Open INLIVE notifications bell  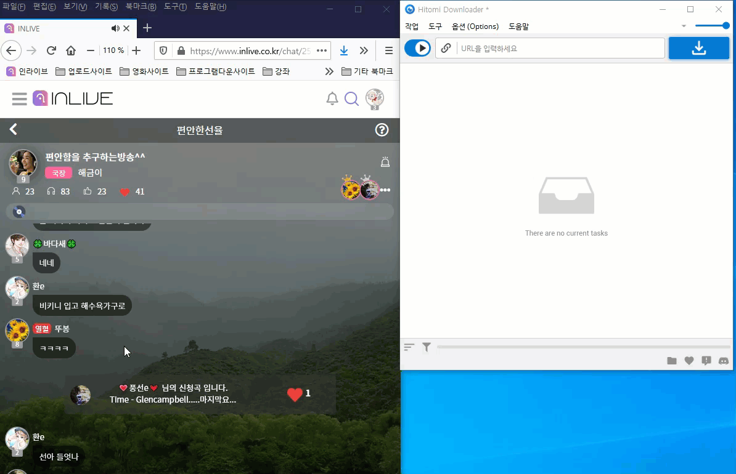[x=332, y=98]
